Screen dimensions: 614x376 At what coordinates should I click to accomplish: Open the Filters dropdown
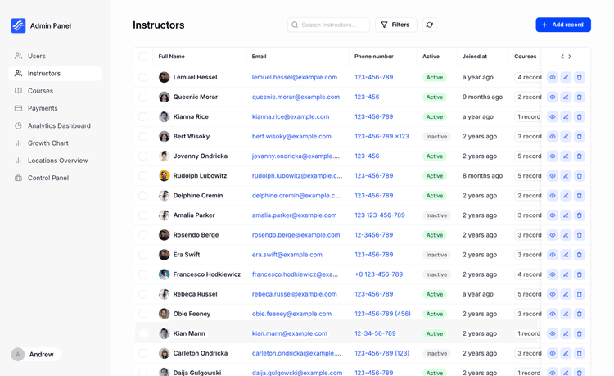[395, 25]
